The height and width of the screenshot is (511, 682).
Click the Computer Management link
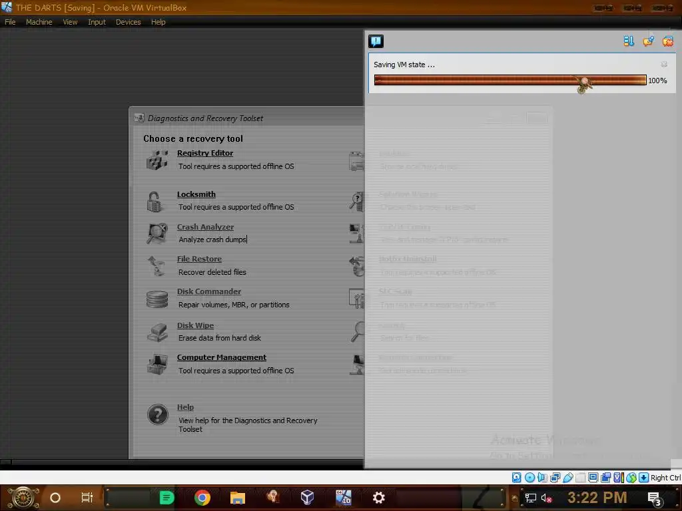pos(221,357)
